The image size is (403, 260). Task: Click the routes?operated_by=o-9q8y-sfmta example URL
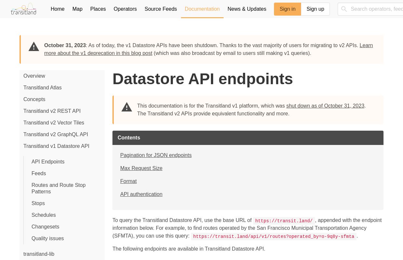274,237
